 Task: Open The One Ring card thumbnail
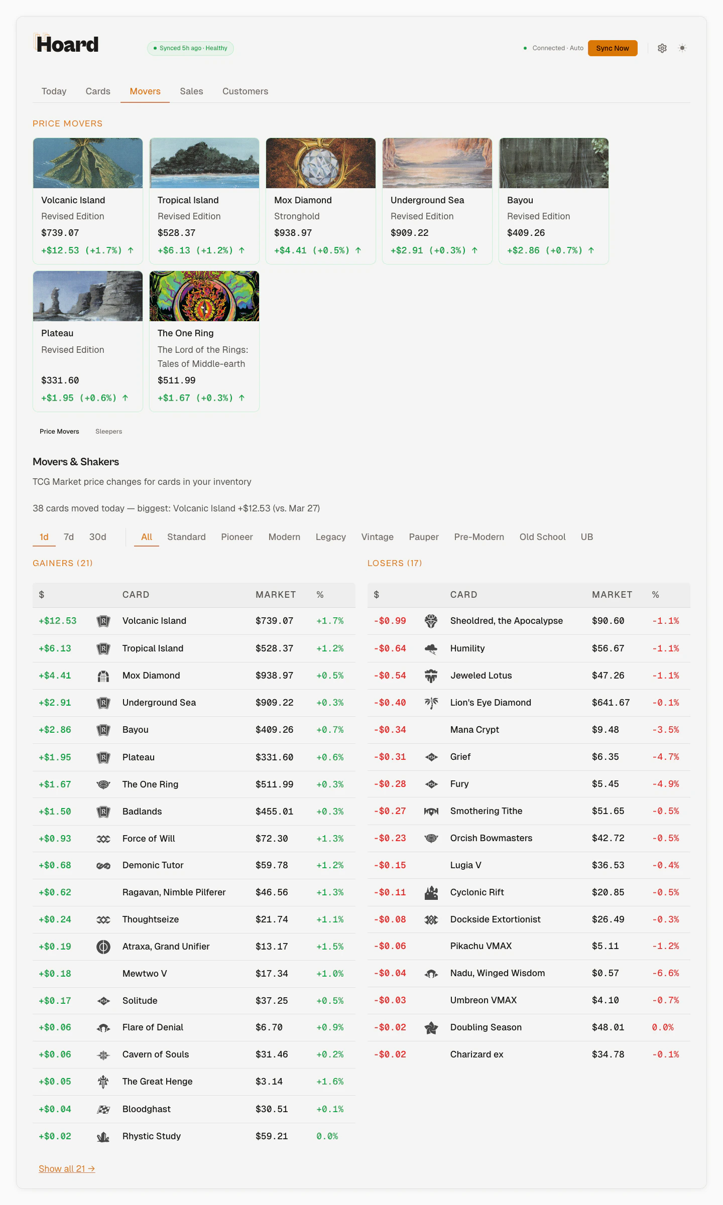point(204,296)
